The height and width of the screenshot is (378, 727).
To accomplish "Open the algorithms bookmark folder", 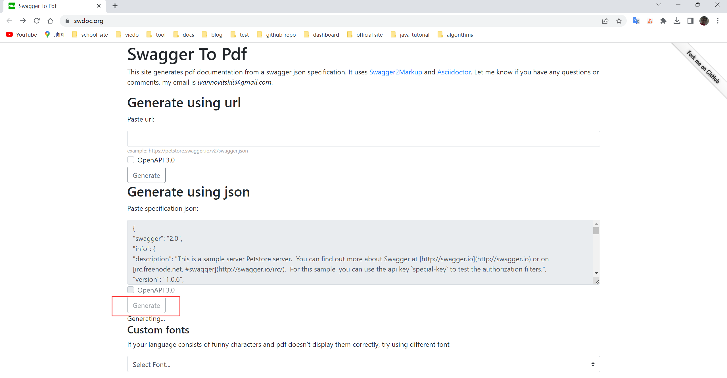I will (456, 35).
